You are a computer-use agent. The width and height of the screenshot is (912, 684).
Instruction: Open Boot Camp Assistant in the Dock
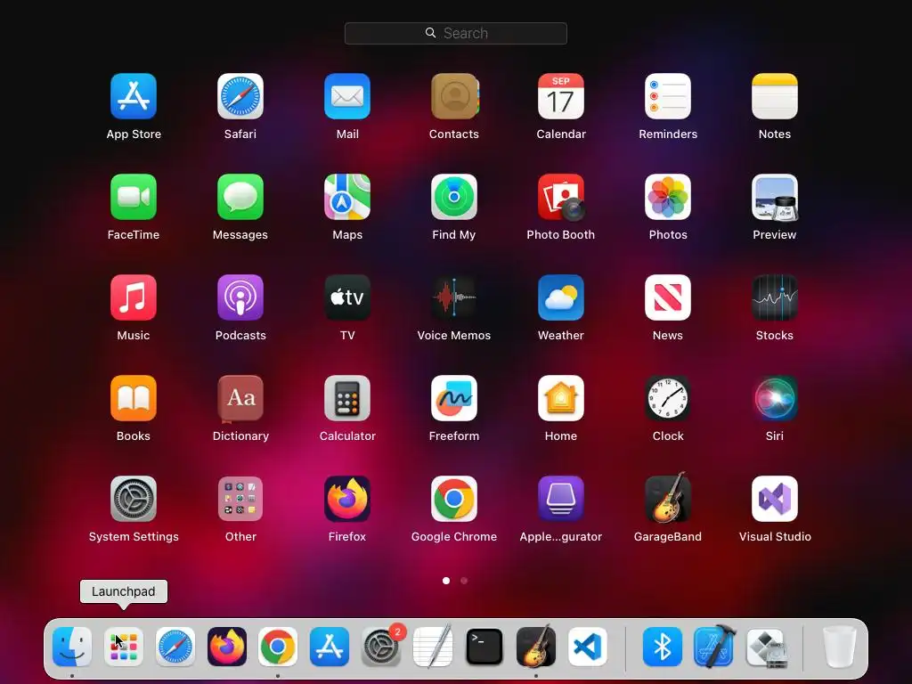point(766,647)
